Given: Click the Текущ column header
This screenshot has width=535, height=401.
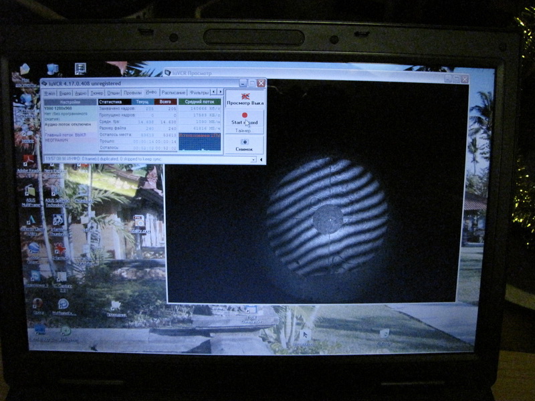Looking at the screenshot, I should (142, 102).
